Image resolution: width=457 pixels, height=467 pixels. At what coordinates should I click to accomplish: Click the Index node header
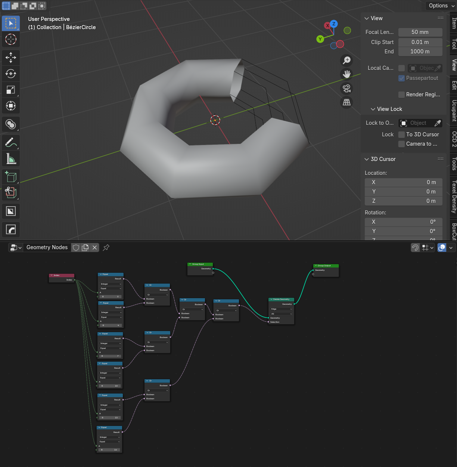click(62, 275)
